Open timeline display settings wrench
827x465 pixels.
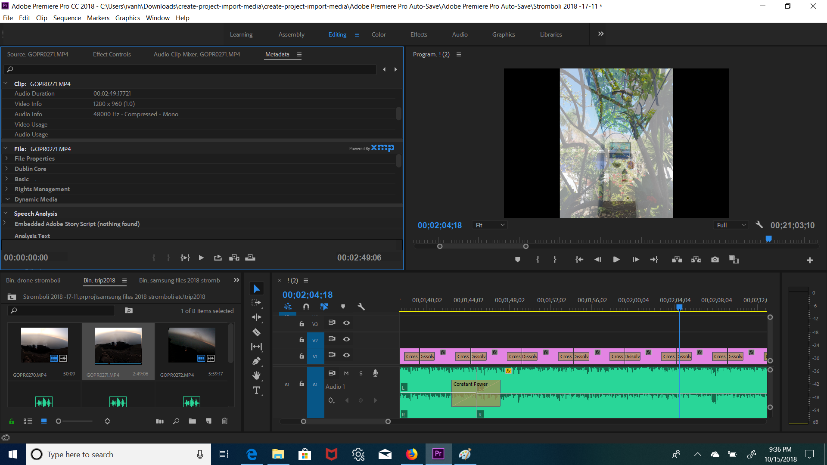[x=361, y=307]
